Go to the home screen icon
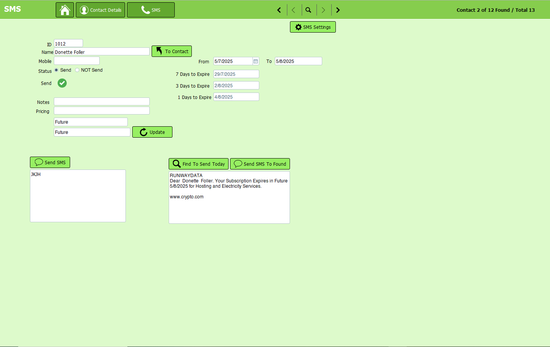The image size is (550, 347). [65, 10]
